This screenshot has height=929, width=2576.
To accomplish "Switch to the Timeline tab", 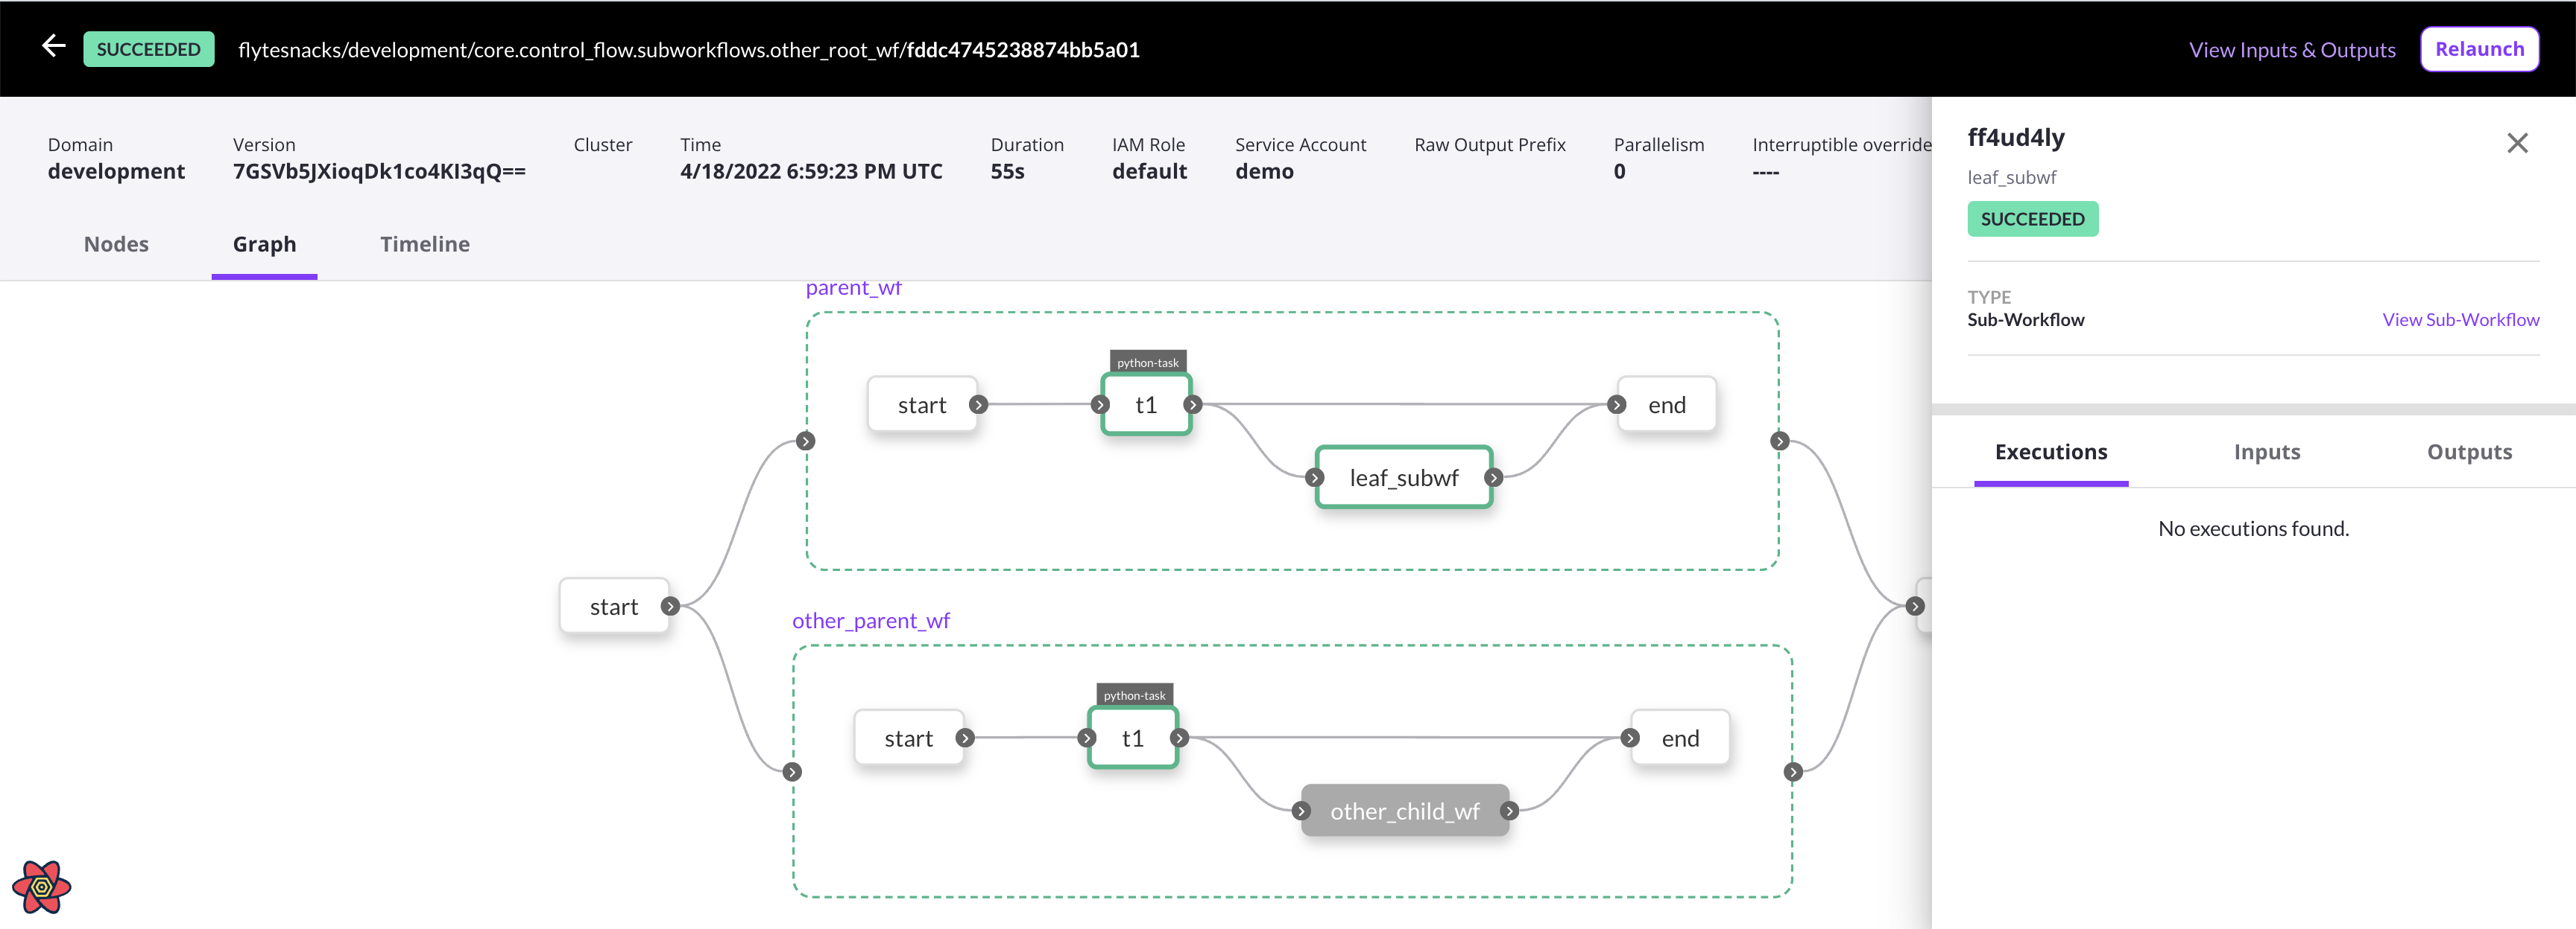I will tap(424, 245).
